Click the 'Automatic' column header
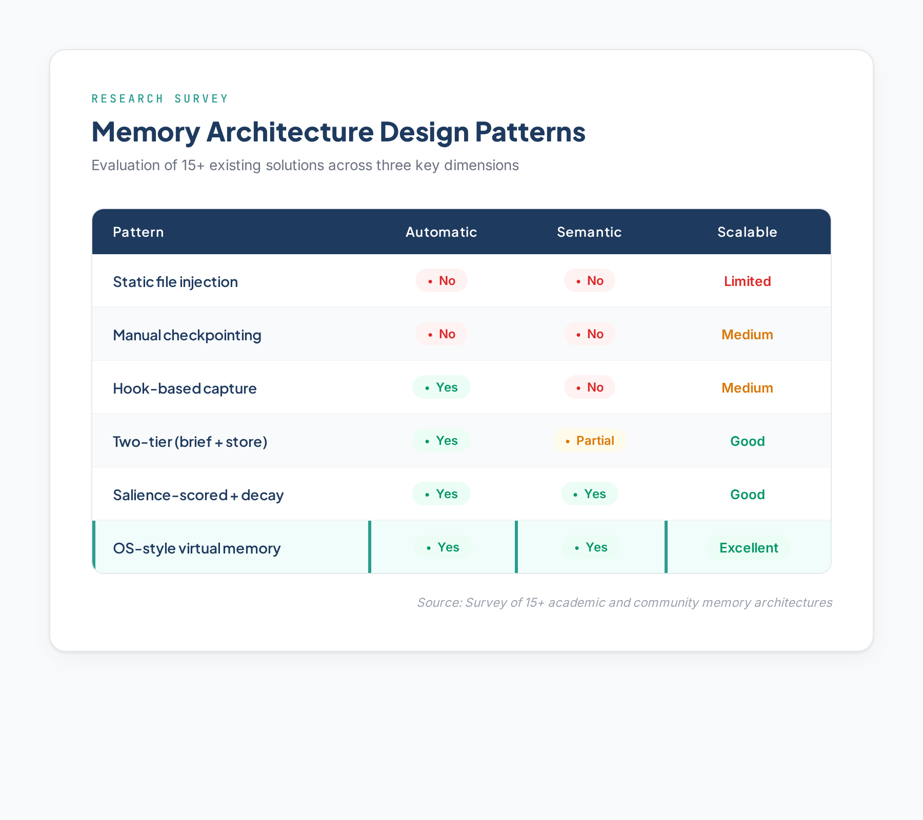The width and height of the screenshot is (923, 820). pos(442,232)
